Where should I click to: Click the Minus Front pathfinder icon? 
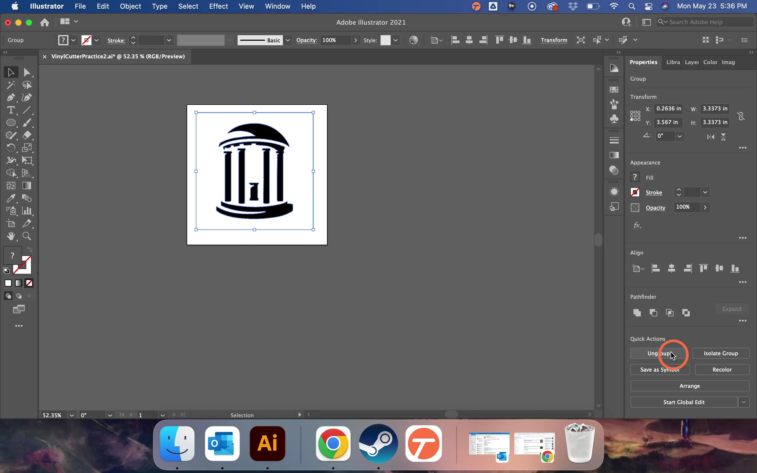pos(653,312)
